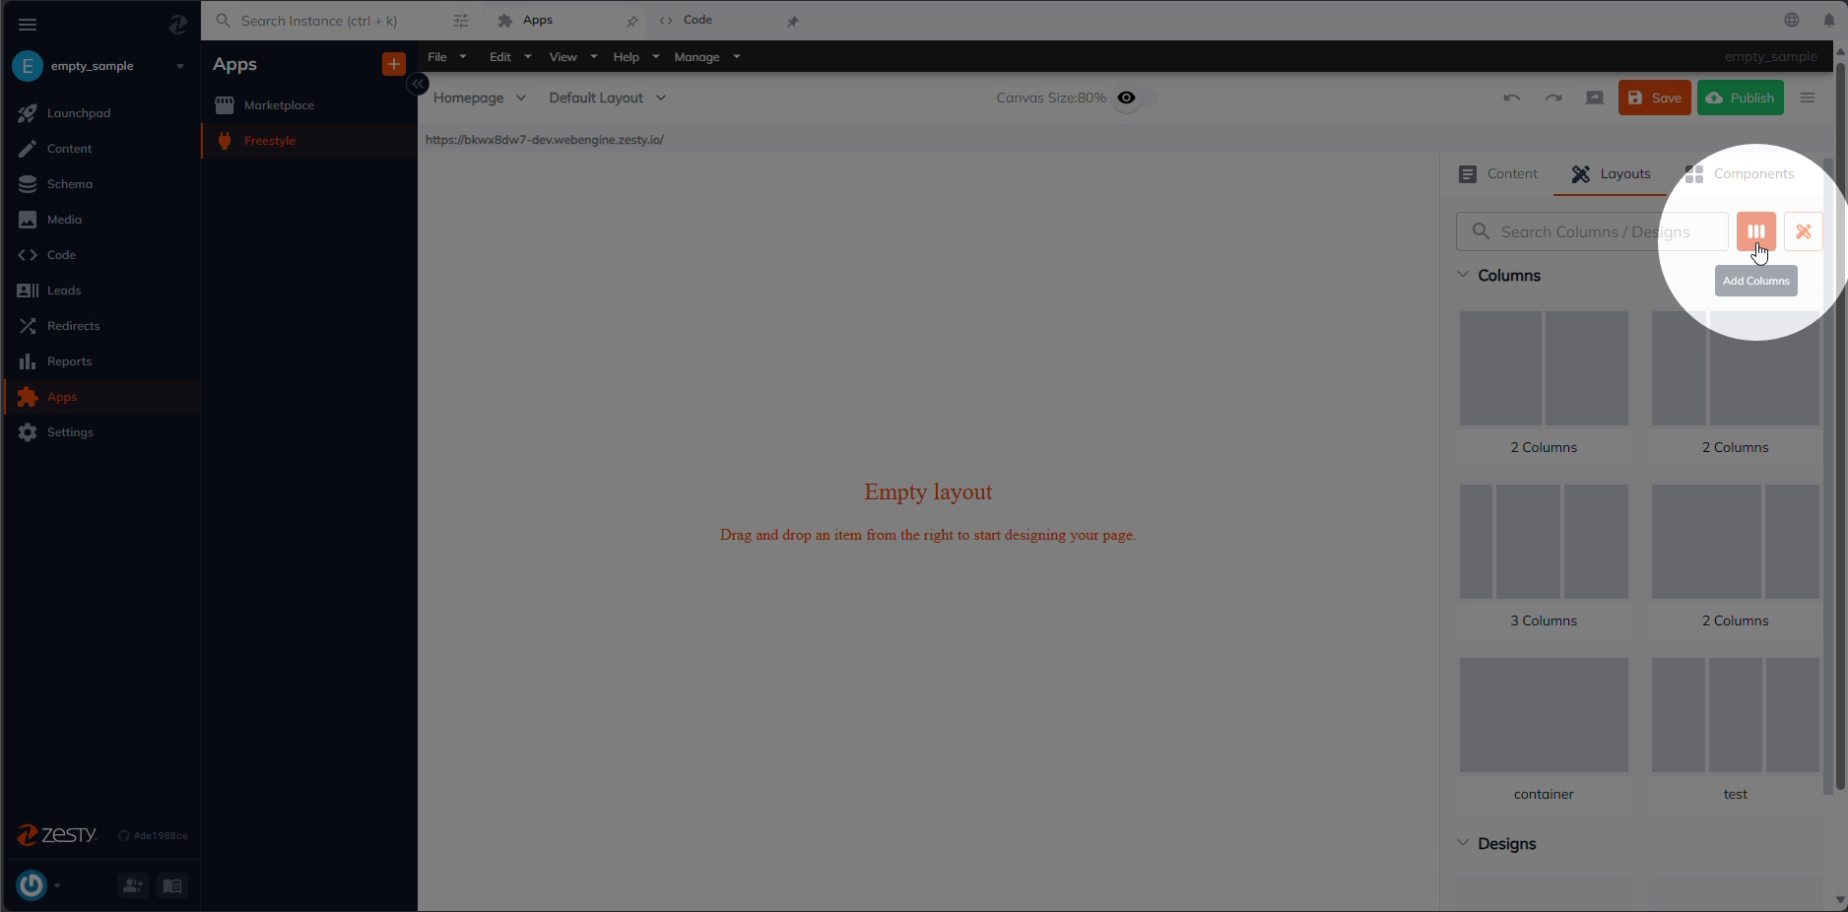Open the team members icon
Viewport: 1848px width, 912px height.
click(x=133, y=885)
